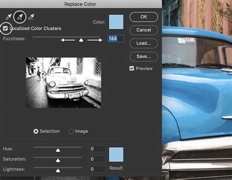Click the Hue value field
The height and width of the screenshot is (180, 232).
tap(98, 149)
